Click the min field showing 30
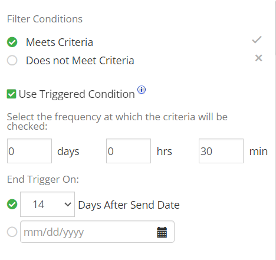The width and height of the screenshot is (276, 260). click(221, 151)
